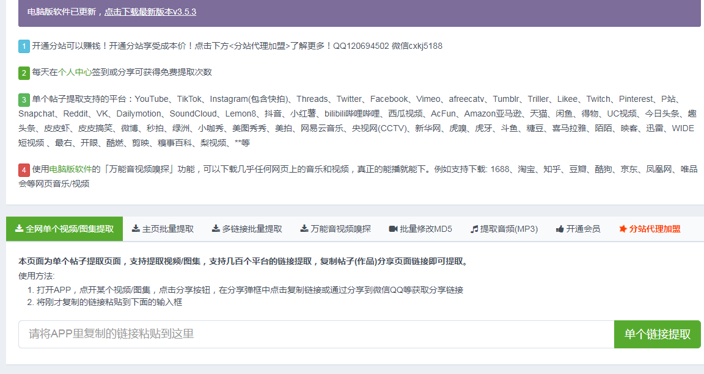
Task: Click the 单个链接提取 button
Action: coord(658,334)
